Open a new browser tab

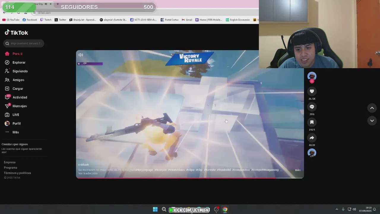click(x=58, y=4)
